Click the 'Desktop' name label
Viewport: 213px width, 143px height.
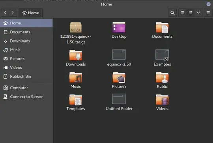(x=119, y=37)
